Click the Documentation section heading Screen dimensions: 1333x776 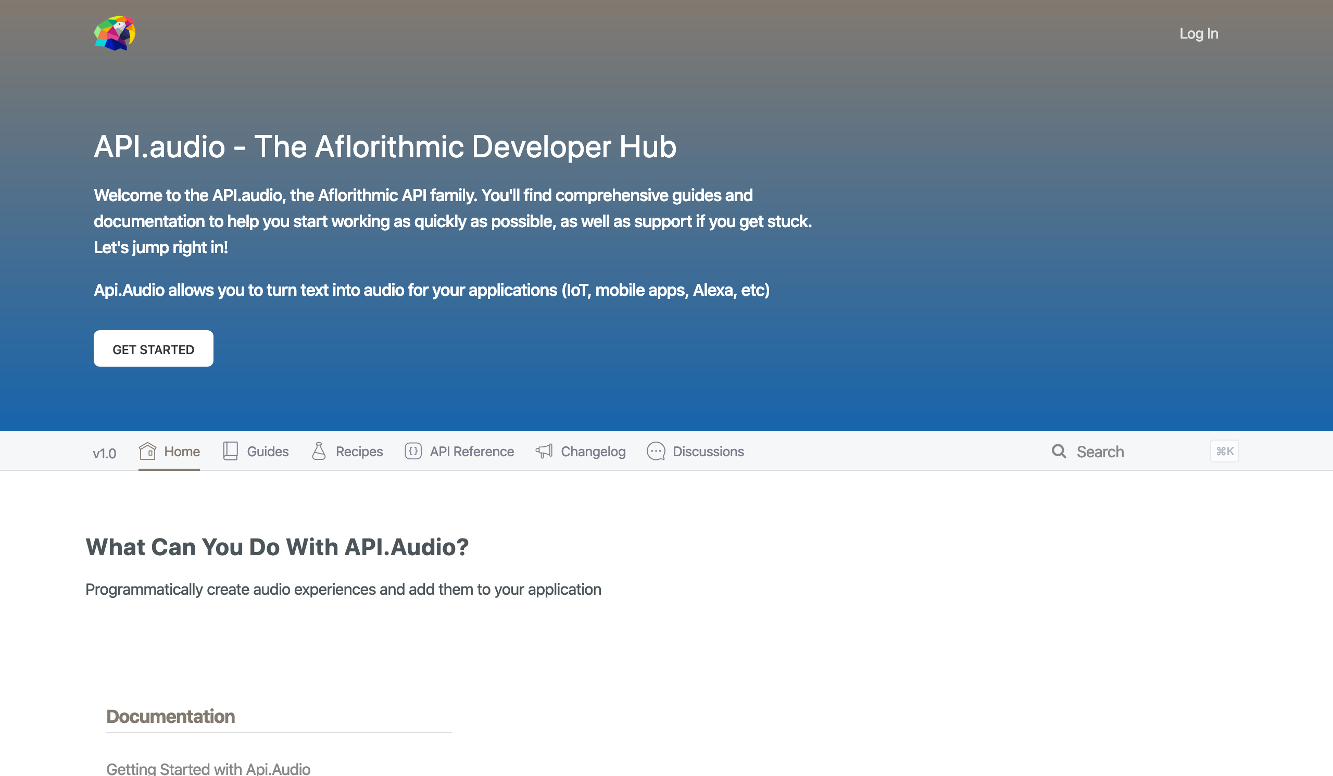[x=170, y=716]
